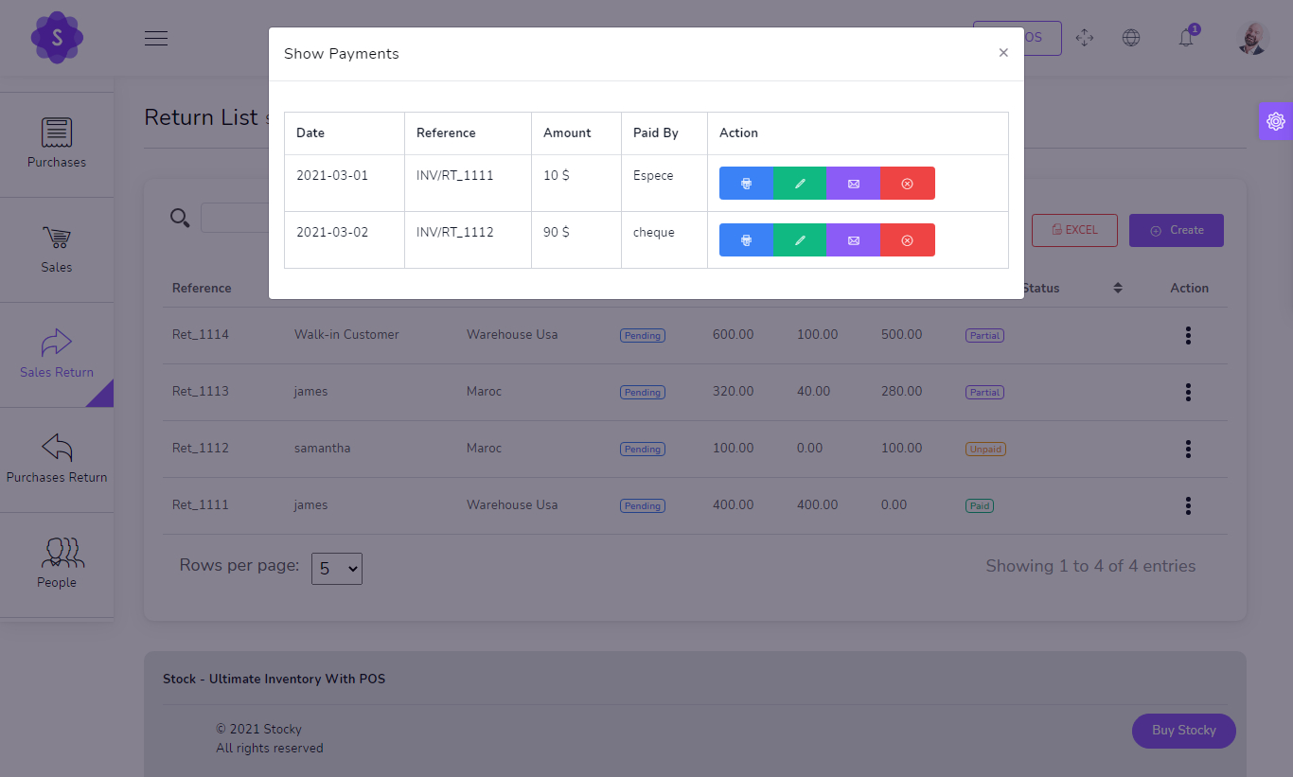Toggle the sidebar with hamburger menu
This screenshot has height=777, width=1293.
pyautogui.click(x=156, y=38)
